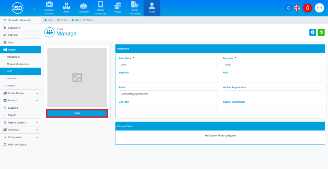Expand the Workflows section
This screenshot has height=169, width=328.
point(20,130)
